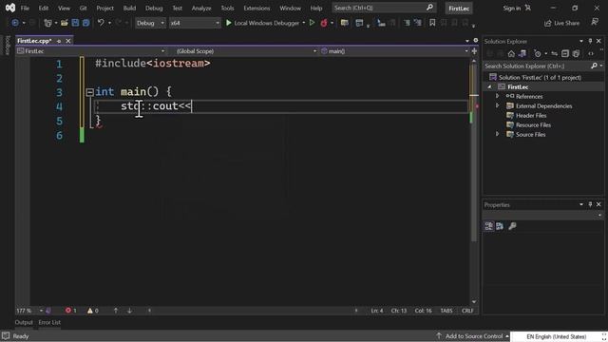Click the red error count indicator
The image size is (608, 342).
coord(70,311)
